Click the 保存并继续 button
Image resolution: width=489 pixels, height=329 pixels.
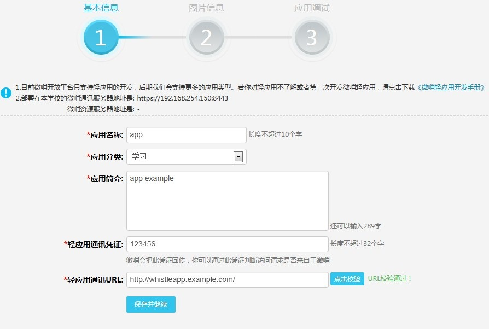click(150, 304)
